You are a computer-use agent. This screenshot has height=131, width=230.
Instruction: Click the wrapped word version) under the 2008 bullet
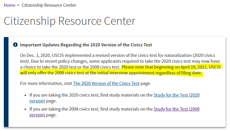37,115
